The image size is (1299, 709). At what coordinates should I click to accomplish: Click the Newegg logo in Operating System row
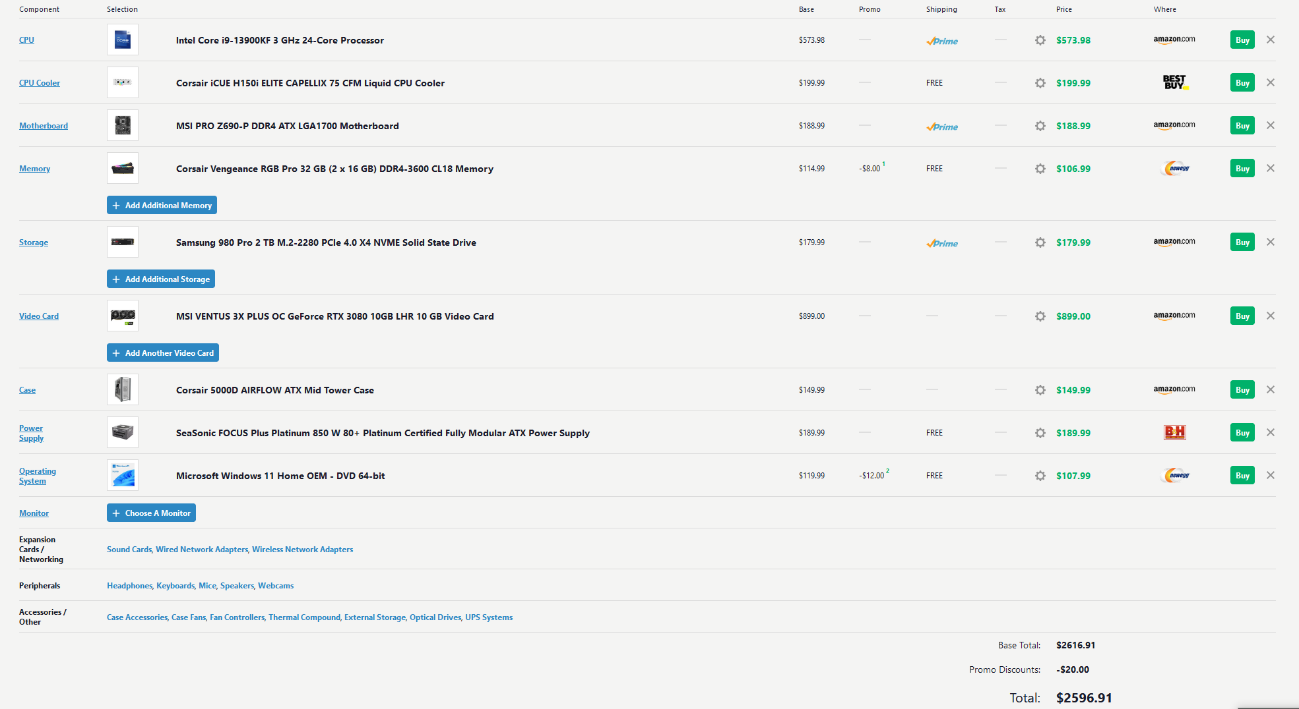1175,475
